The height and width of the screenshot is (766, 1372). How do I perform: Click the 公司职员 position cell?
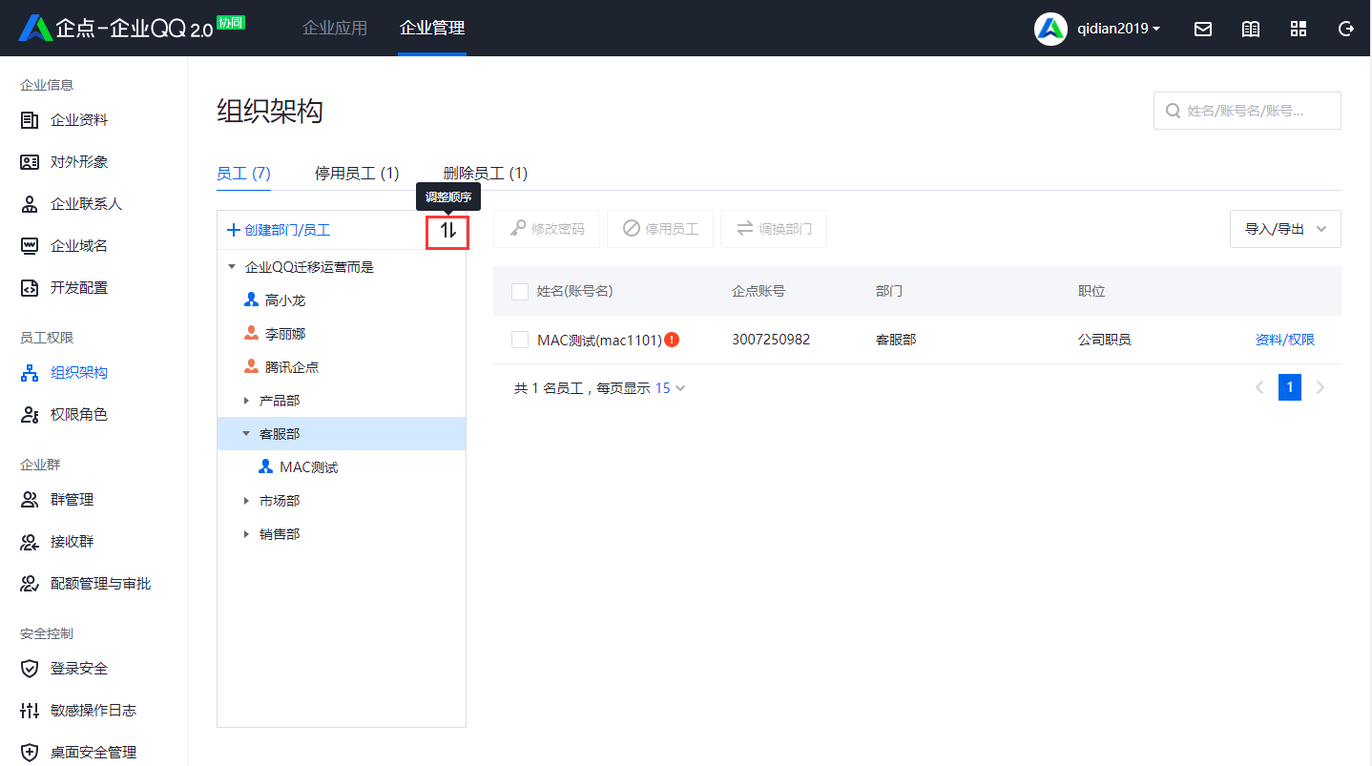coord(1105,340)
